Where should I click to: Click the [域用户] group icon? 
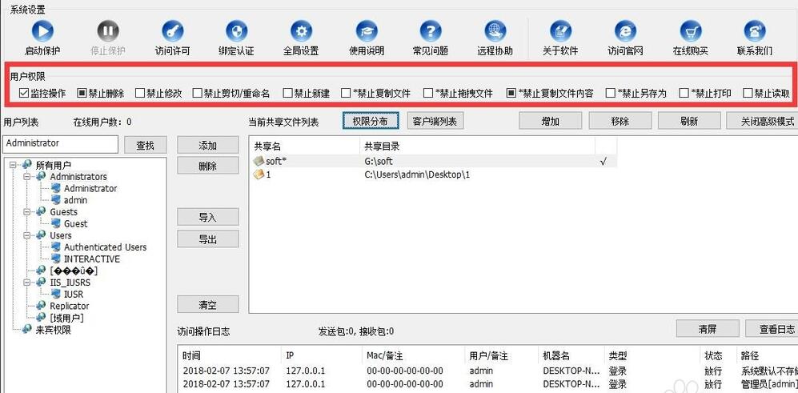pyautogui.click(x=42, y=318)
